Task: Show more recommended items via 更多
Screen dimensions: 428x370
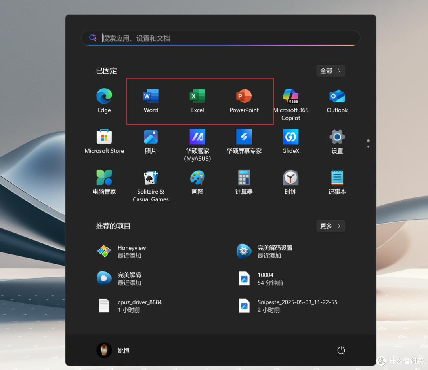Action: click(331, 226)
